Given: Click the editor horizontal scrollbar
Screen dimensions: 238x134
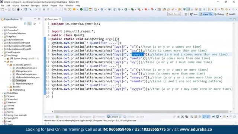Looking at the screenshot, I should pos(141,112).
